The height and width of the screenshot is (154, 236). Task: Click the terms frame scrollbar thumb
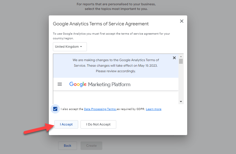coord(181,61)
